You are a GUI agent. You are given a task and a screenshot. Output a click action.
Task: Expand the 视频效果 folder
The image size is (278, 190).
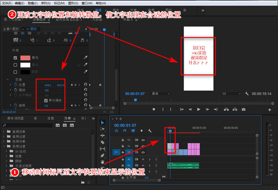4,141
